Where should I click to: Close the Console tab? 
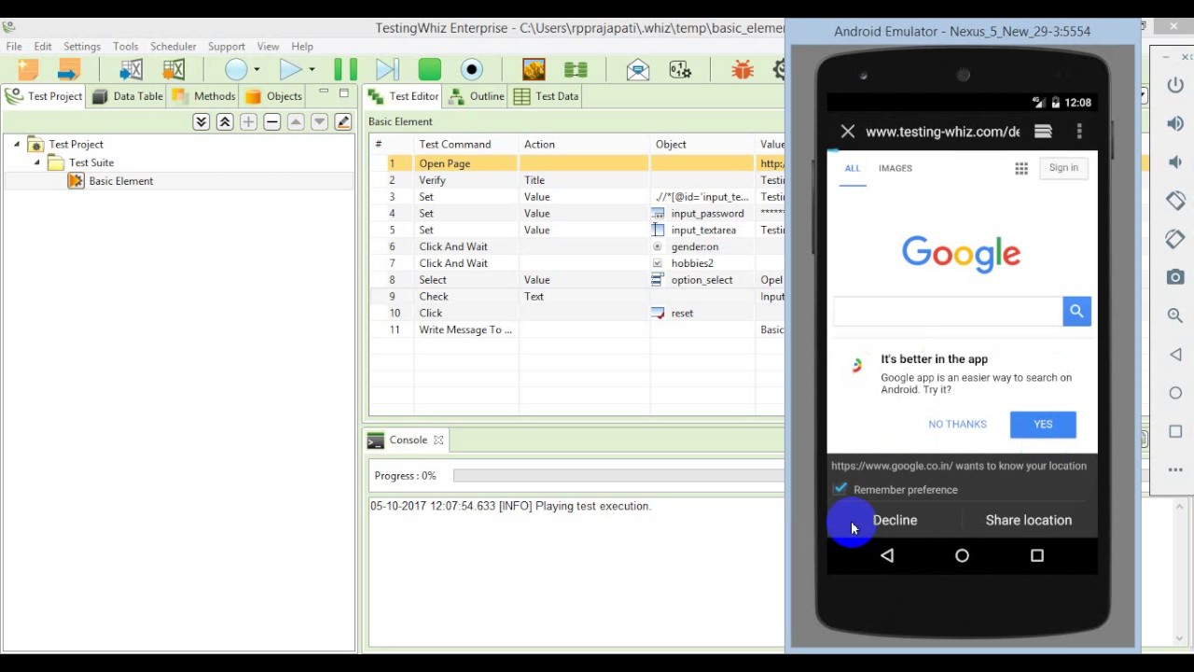[x=437, y=440]
